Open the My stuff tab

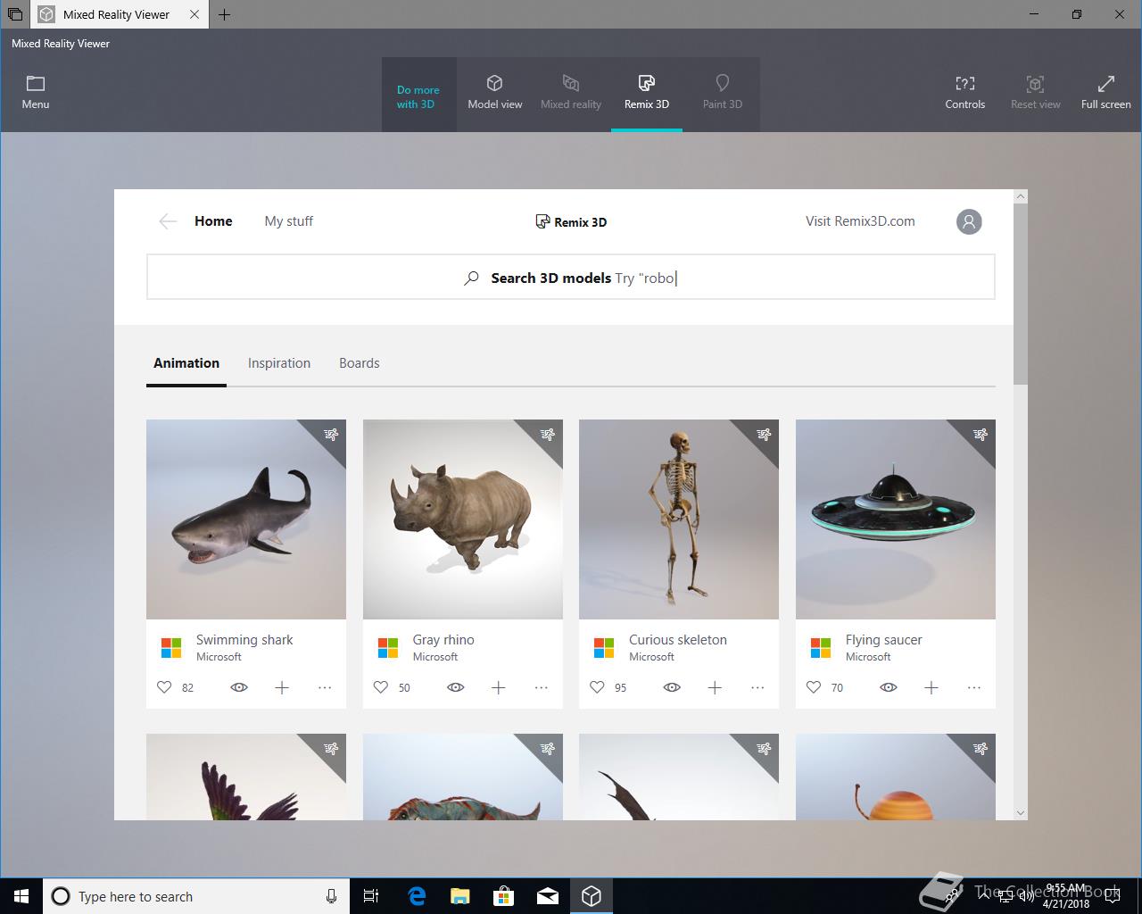[289, 221]
